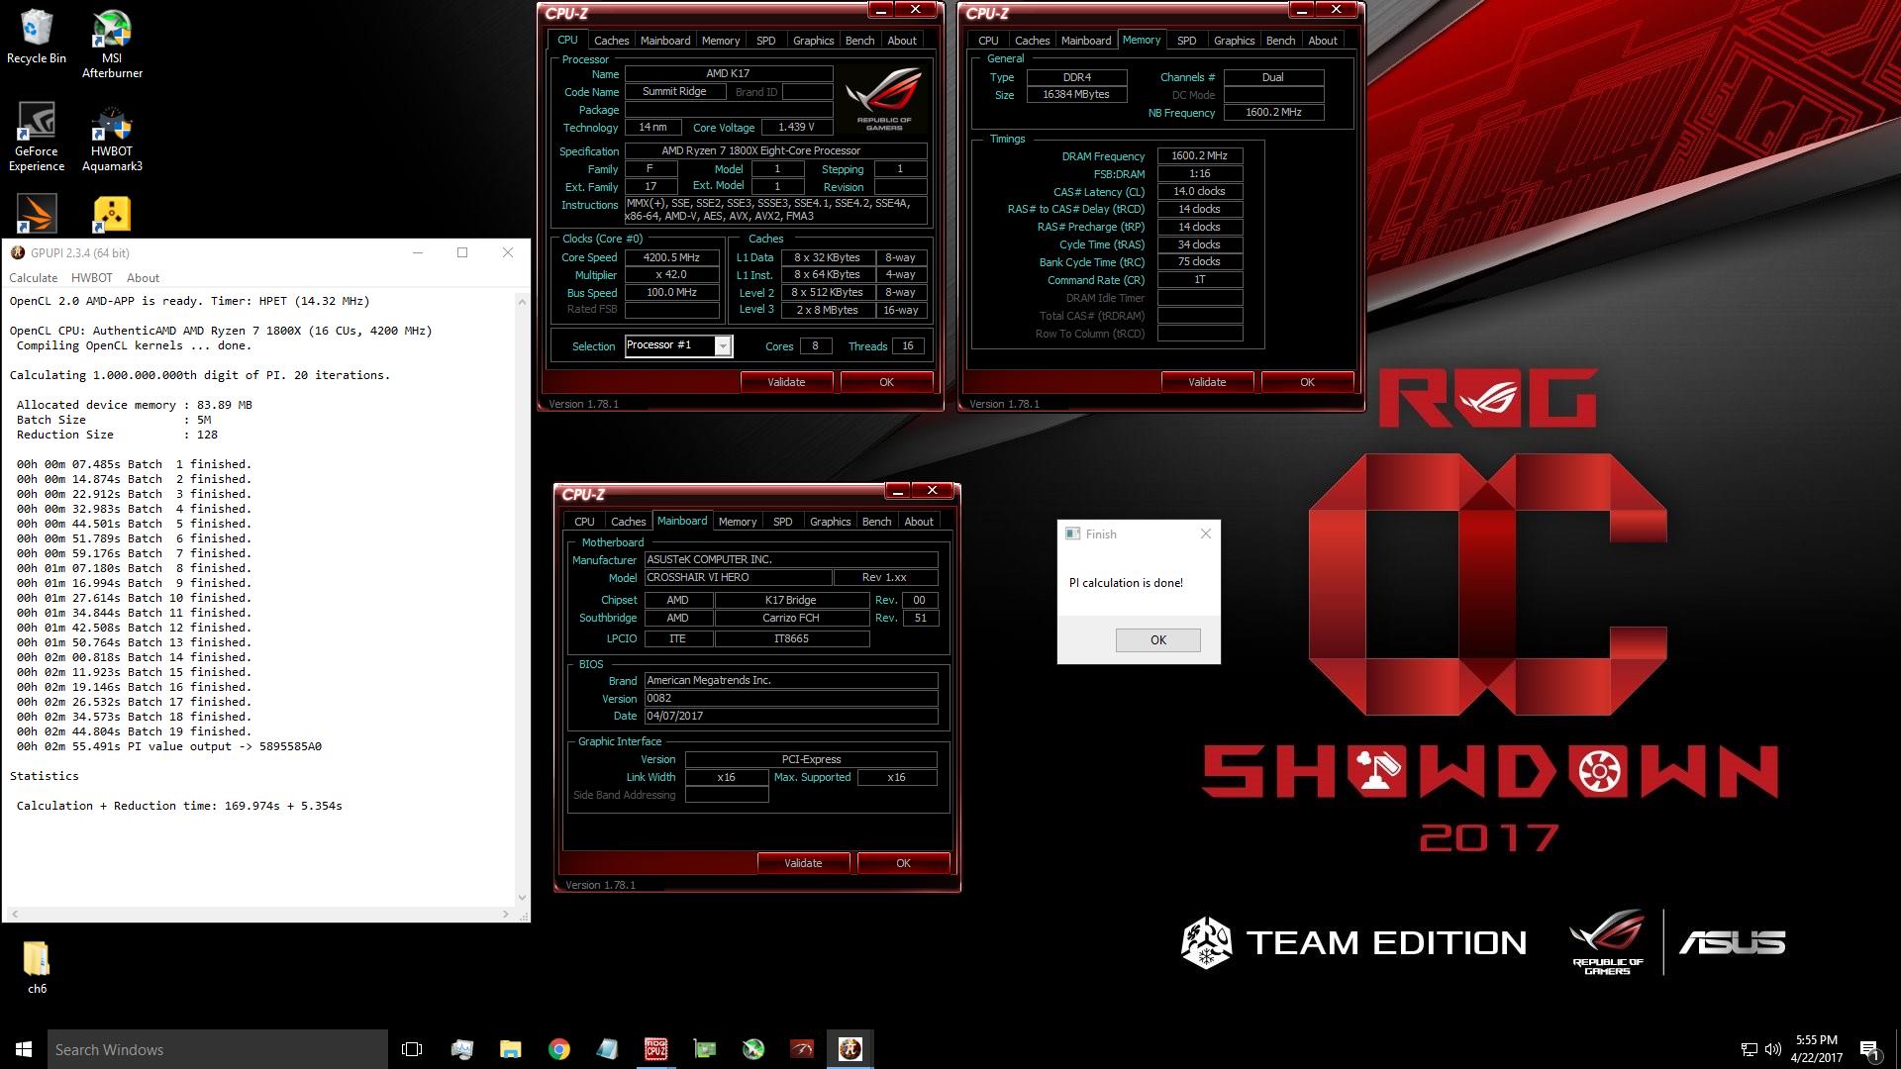The image size is (1901, 1069).
Task: Click the Core Speed value 4200.5 MHz
Action: 671,257
